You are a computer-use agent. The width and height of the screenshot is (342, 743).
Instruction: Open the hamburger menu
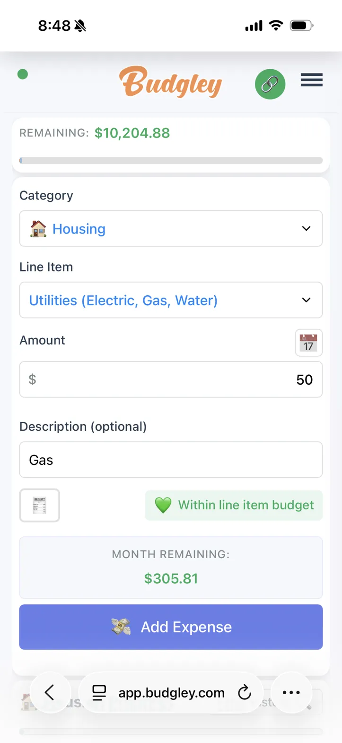[311, 81]
